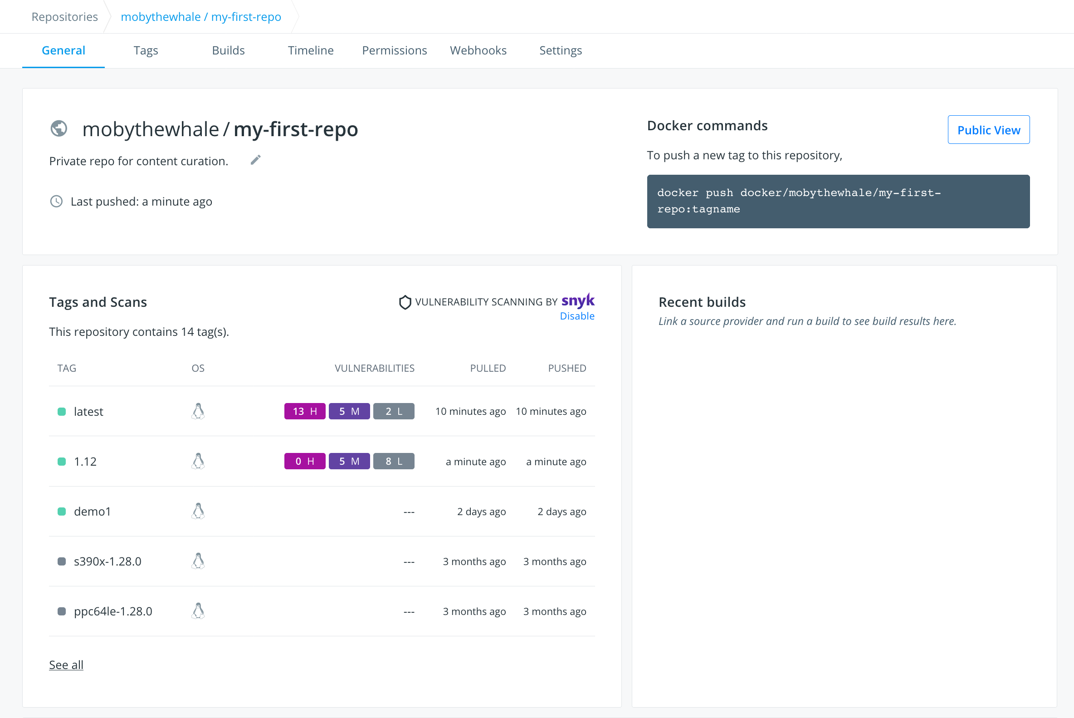Select the Linux OS icon for the latest tag
Image resolution: width=1074 pixels, height=718 pixels.
(x=198, y=411)
